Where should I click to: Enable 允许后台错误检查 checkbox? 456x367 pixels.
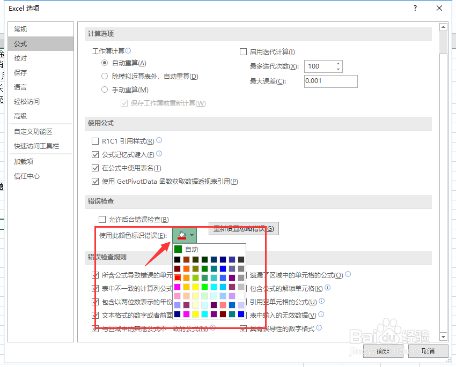102,219
